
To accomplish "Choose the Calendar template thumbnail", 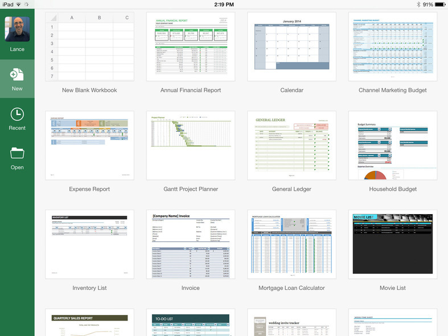I will point(291,47).
